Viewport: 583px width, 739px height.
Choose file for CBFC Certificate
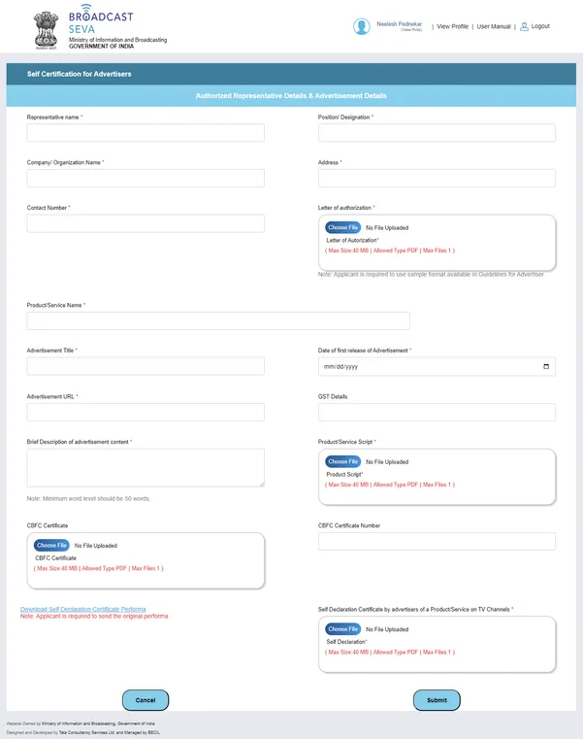[51, 546]
